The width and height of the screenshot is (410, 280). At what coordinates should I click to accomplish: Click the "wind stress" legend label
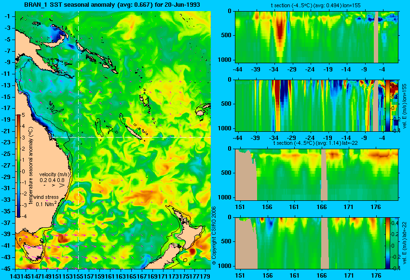46,197
